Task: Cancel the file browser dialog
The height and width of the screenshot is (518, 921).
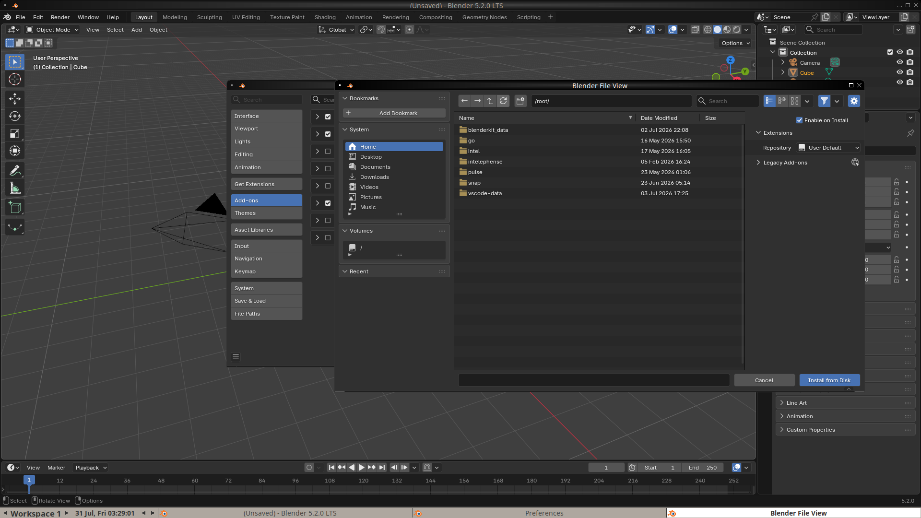Action: click(x=764, y=380)
